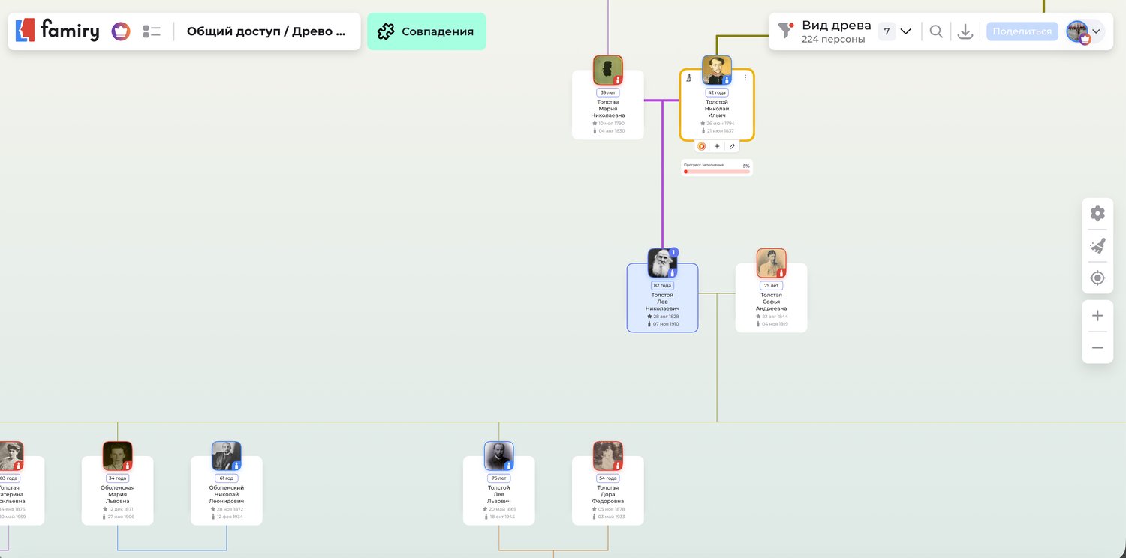The width and height of the screenshot is (1126, 558).
Task: Open tree settings gear
Action: click(1097, 214)
